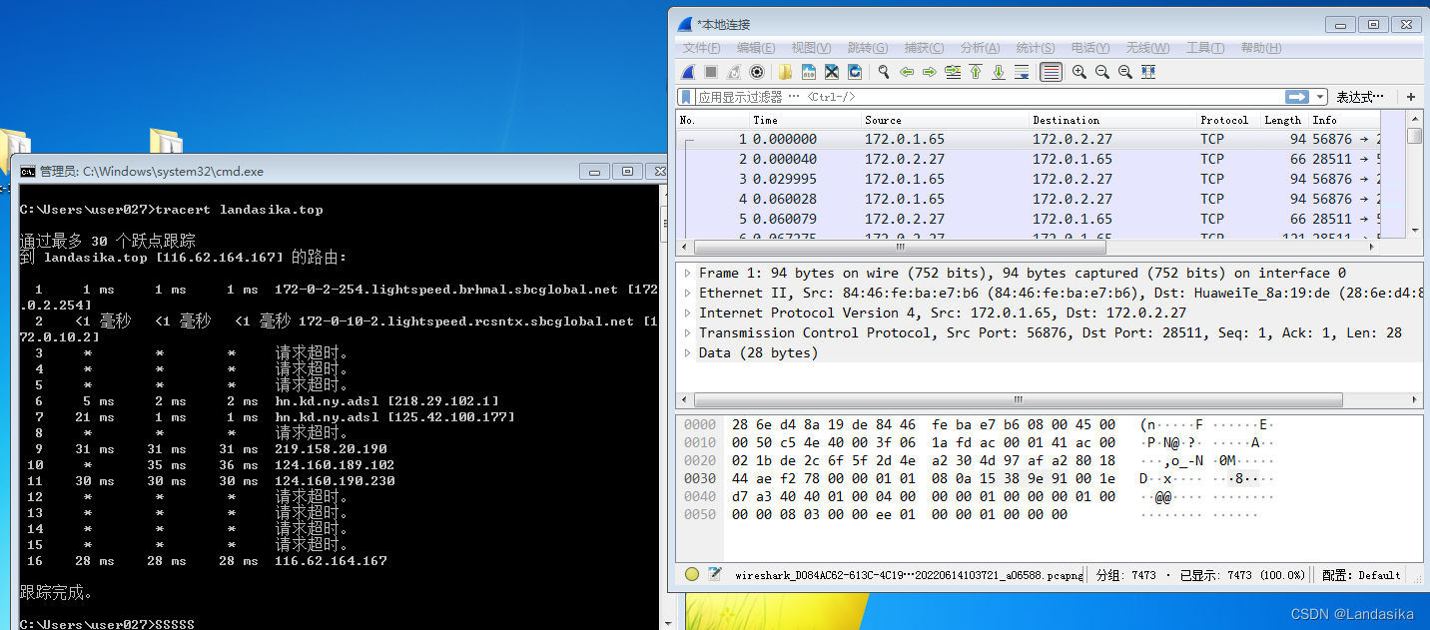
Task: Open the 电话(Y) menu
Action: point(1090,48)
